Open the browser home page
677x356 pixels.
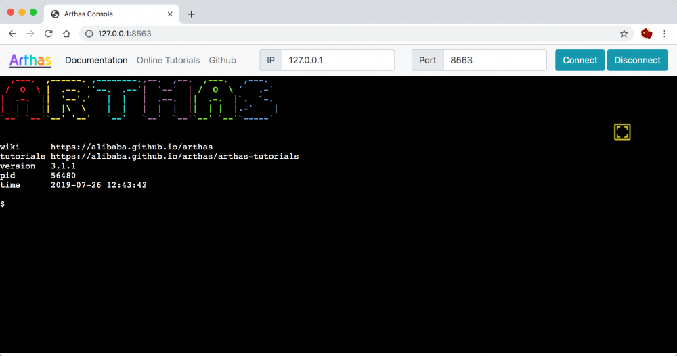tap(66, 34)
